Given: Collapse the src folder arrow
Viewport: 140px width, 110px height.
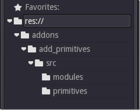Looking at the screenshot, I should 31,63.
